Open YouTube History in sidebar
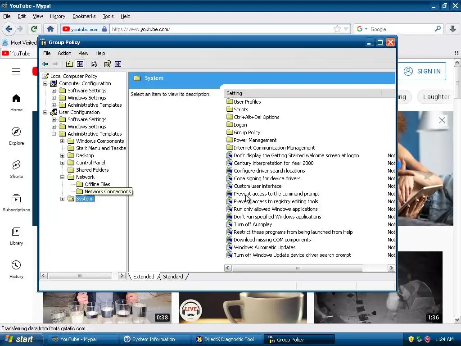Viewport: 461px width, 346px height. [16, 269]
